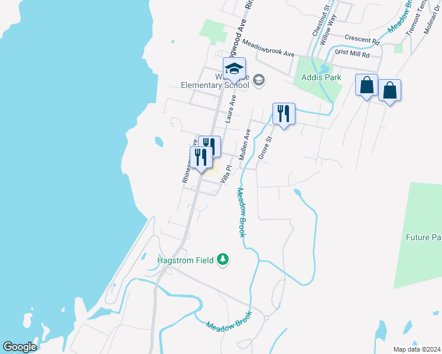Open the front restaurant pin near Villa Pl
Image resolution: width=442 pixels, height=354 pixels.
coord(201,159)
